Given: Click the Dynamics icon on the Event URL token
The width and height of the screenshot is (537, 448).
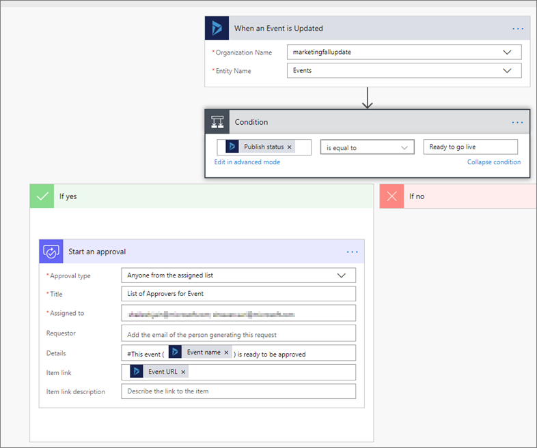Looking at the screenshot, I should [137, 371].
